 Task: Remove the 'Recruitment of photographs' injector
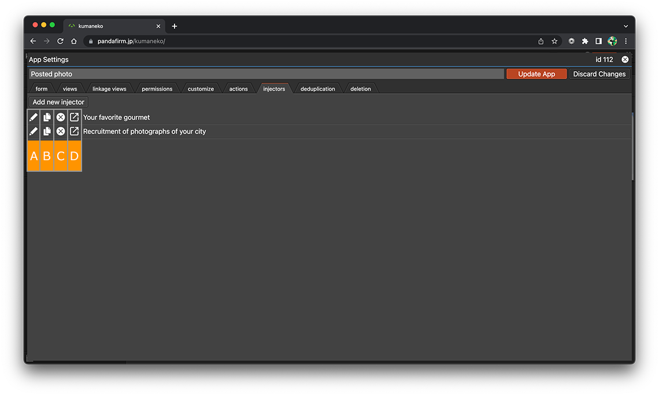click(x=61, y=131)
